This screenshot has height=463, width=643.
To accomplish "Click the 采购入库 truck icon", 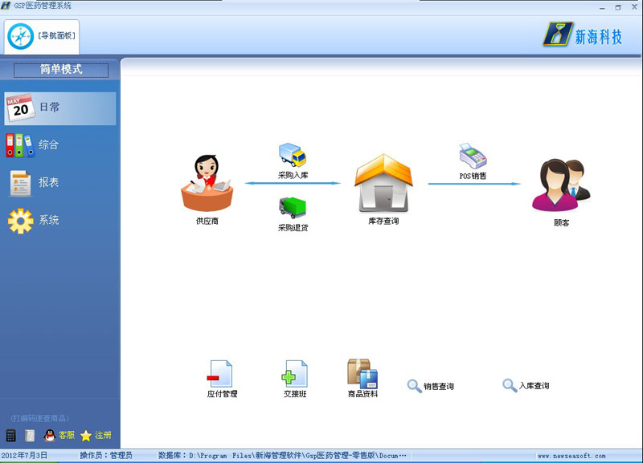I will tap(293, 154).
